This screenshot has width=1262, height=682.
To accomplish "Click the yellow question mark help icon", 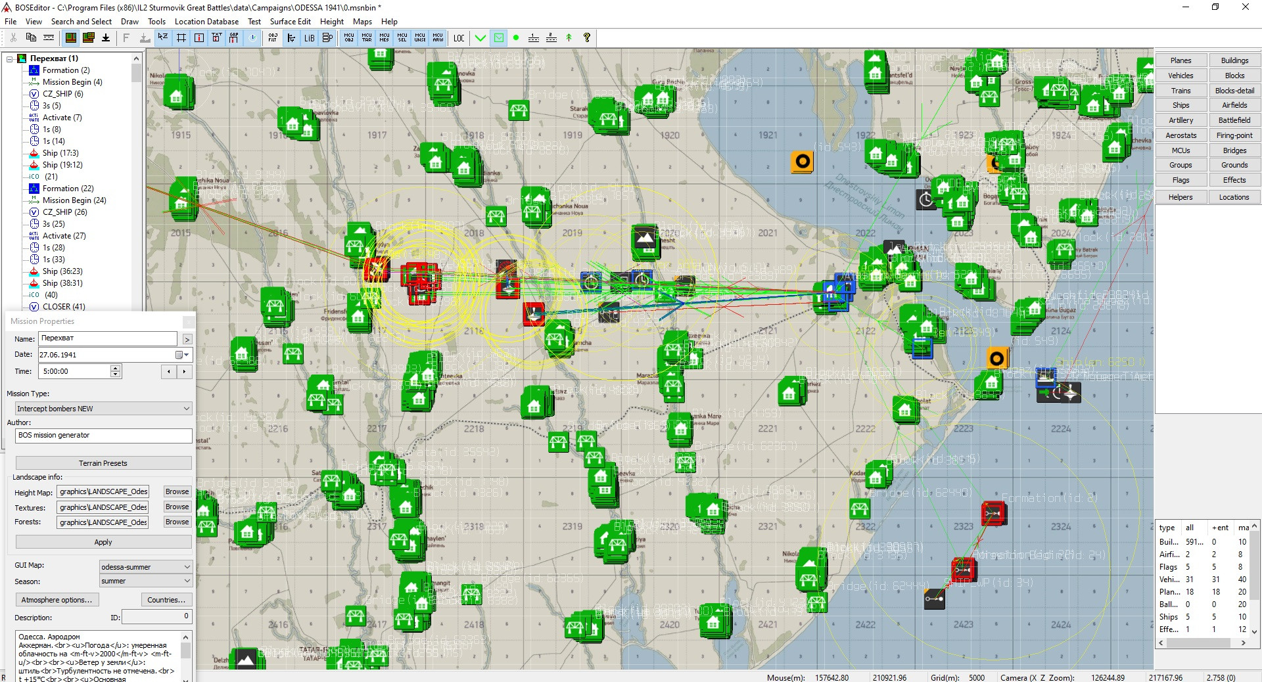I will (x=587, y=37).
